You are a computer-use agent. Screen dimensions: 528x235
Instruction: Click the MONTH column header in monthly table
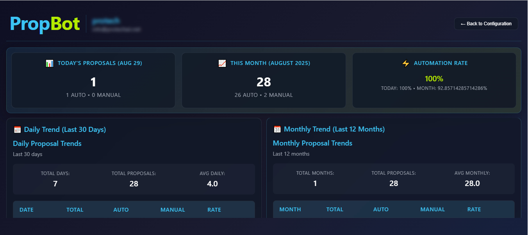click(x=290, y=209)
